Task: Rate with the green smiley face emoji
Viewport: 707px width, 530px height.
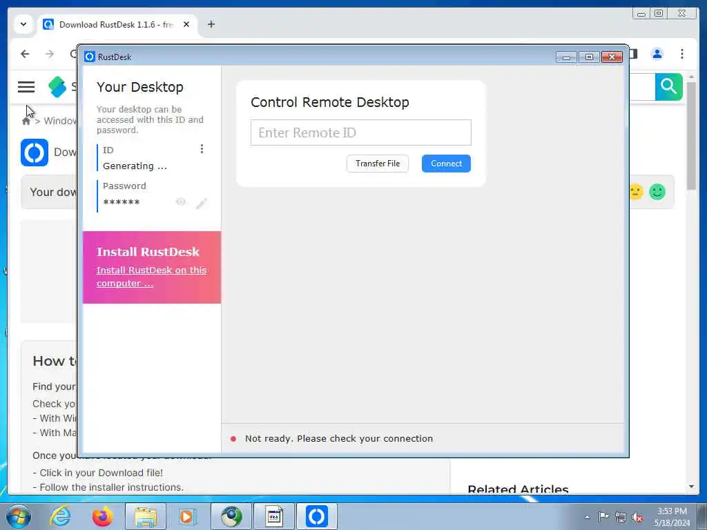Action: coord(657,192)
